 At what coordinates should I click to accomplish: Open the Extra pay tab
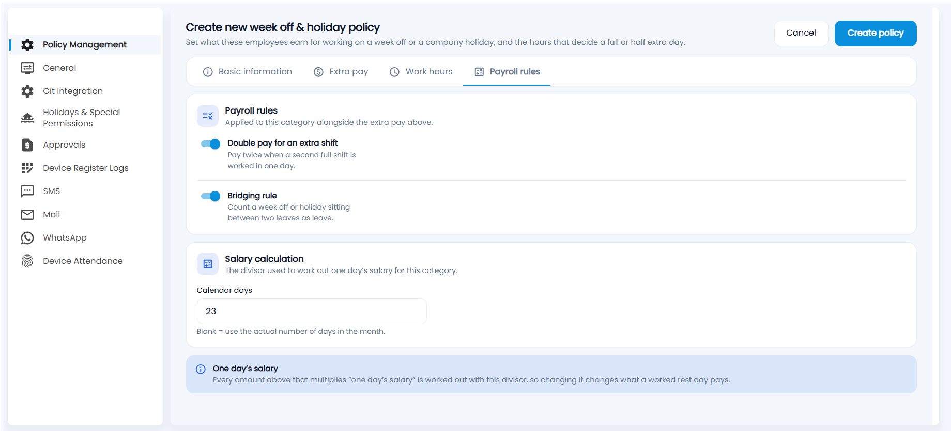pyautogui.click(x=341, y=72)
